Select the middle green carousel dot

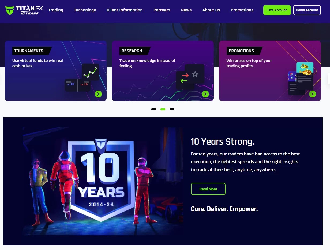click(163, 109)
